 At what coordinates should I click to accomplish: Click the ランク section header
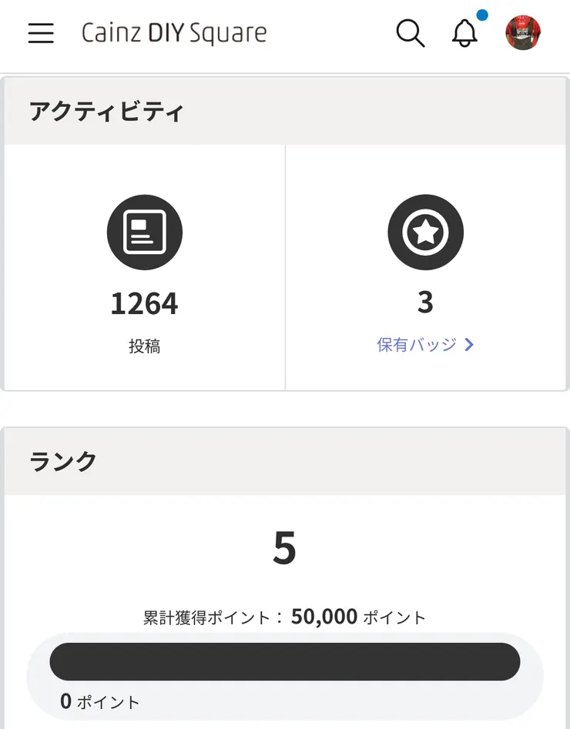coord(63,461)
